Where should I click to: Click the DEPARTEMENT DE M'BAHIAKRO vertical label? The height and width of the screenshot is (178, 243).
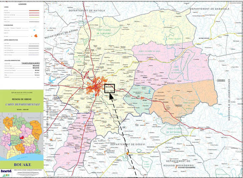(229, 100)
